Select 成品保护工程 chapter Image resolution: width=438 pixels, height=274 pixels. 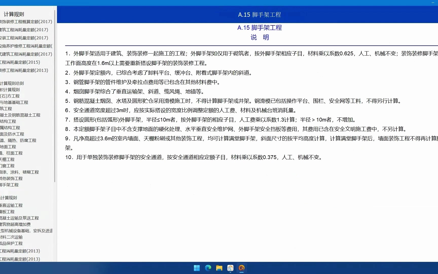[x=11, y=243]
